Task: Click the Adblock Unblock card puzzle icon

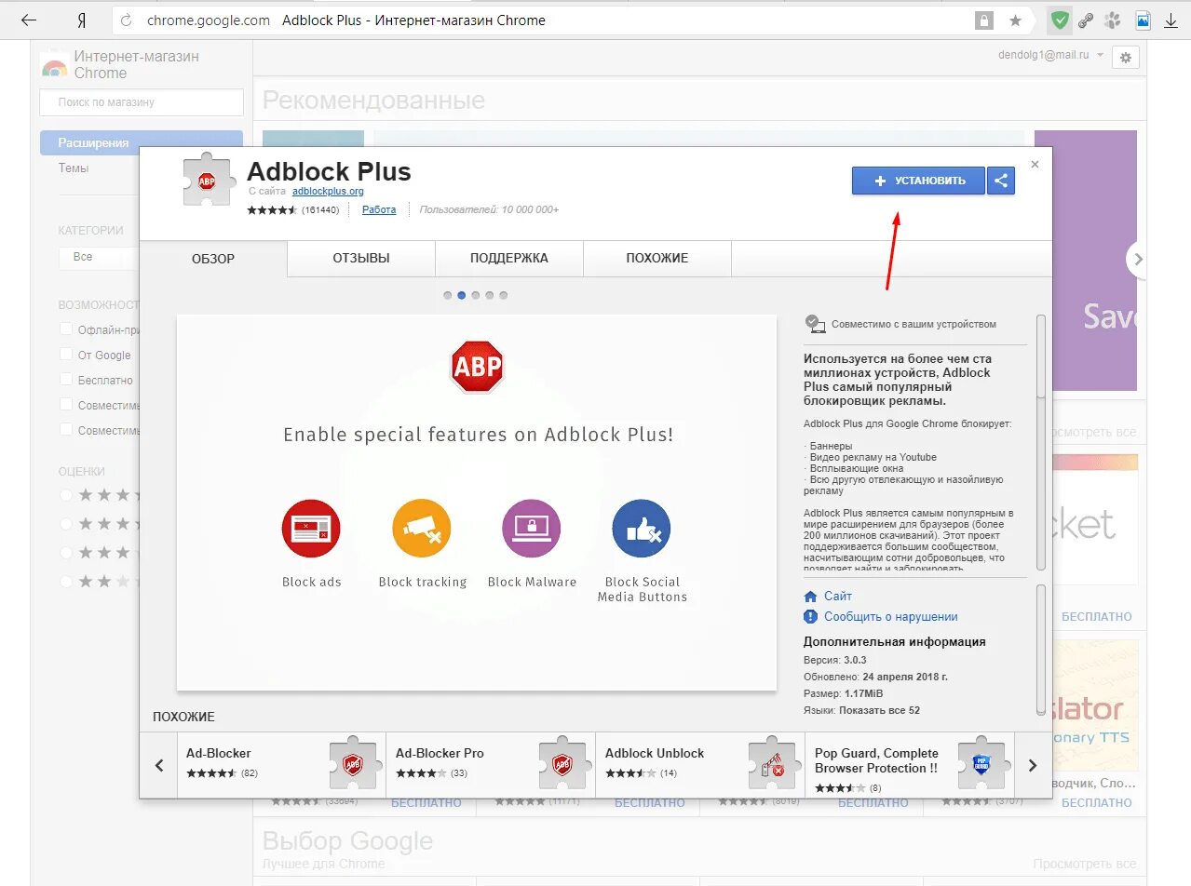Action: click(x=774, y=763)
